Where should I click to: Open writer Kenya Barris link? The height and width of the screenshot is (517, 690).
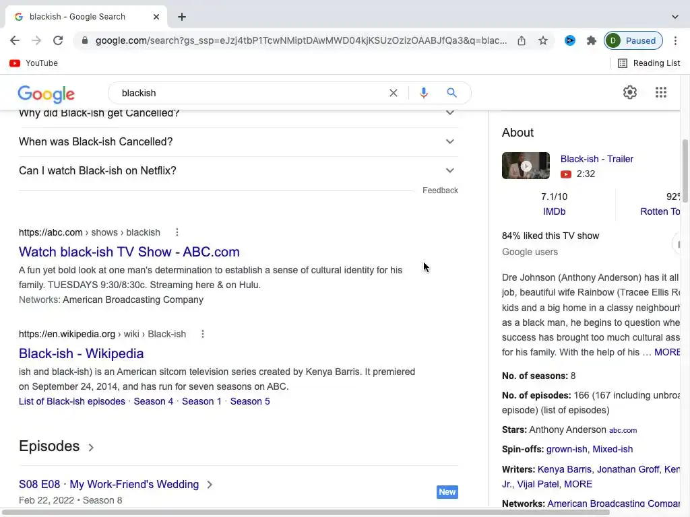564,469
